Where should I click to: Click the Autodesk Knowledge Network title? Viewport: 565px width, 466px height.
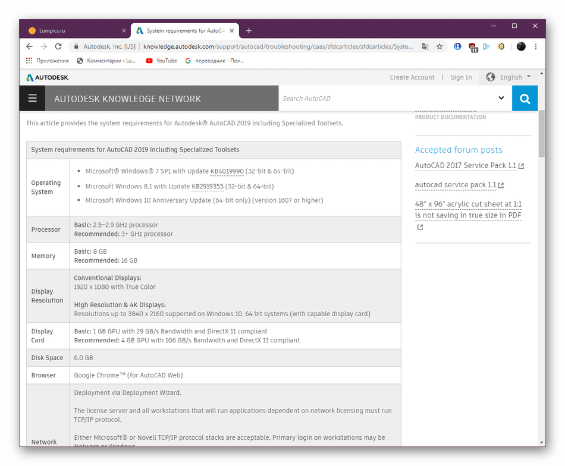coord(127,99)
